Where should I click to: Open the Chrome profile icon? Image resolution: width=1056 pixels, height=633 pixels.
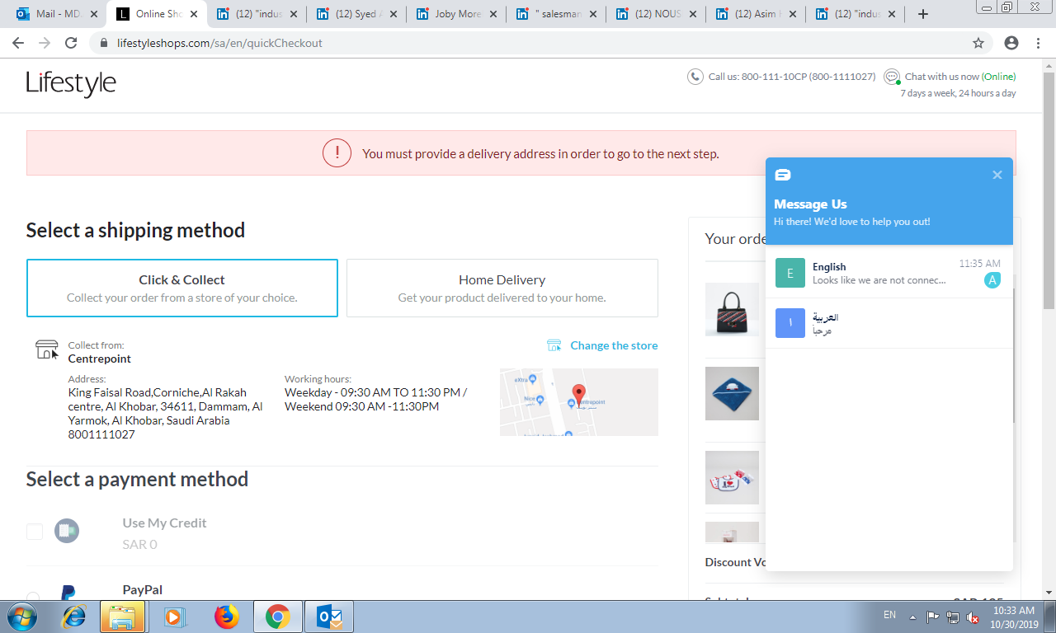tap(1011, 43)
